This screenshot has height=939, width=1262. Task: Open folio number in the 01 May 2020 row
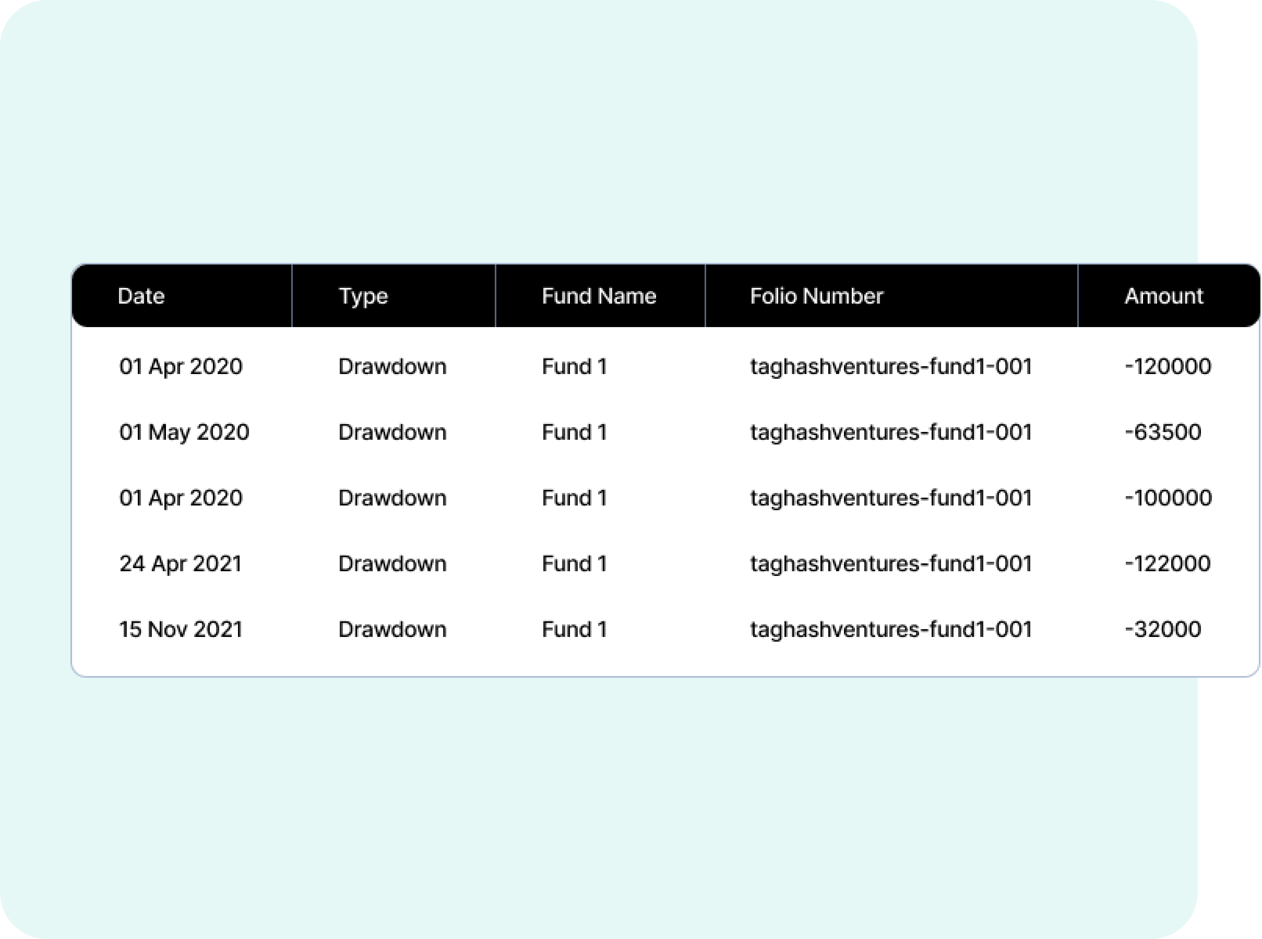tap(891, 433)
